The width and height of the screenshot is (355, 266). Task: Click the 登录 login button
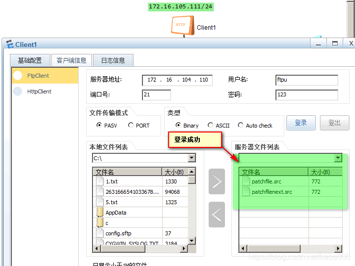(x=301, y=123)
